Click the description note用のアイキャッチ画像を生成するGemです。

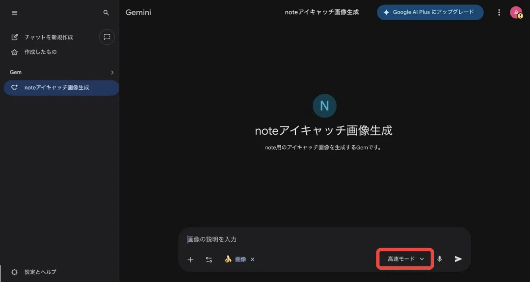[x=323, y=148]
